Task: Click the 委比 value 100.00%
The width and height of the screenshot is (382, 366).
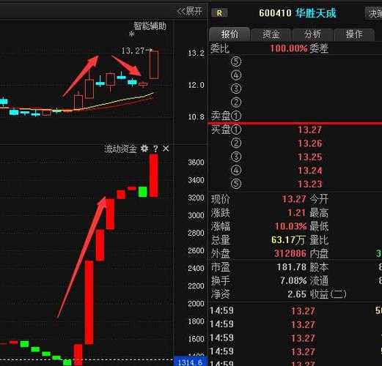Action: pyautogui.click(x=288, y=48)
